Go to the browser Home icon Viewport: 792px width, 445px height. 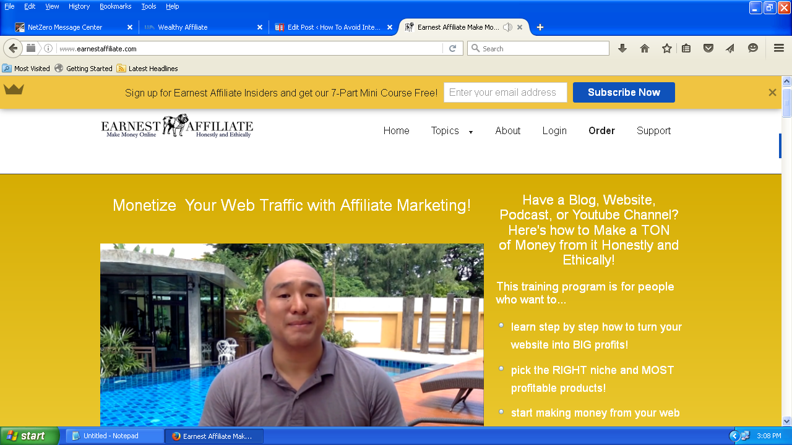coord(645,48)
